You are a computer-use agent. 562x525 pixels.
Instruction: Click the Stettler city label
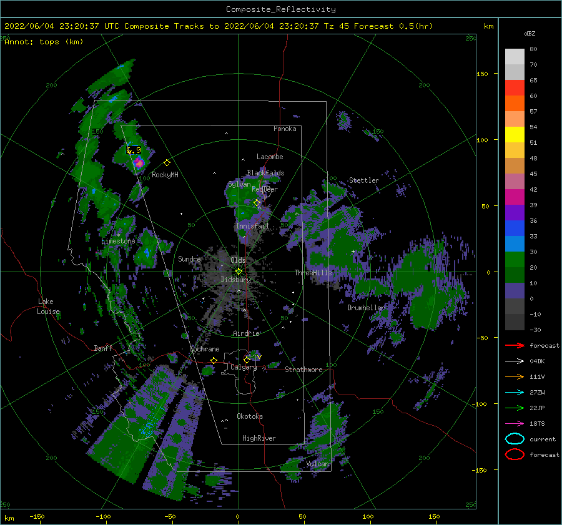pyautogui.click(x=364, y=180)
